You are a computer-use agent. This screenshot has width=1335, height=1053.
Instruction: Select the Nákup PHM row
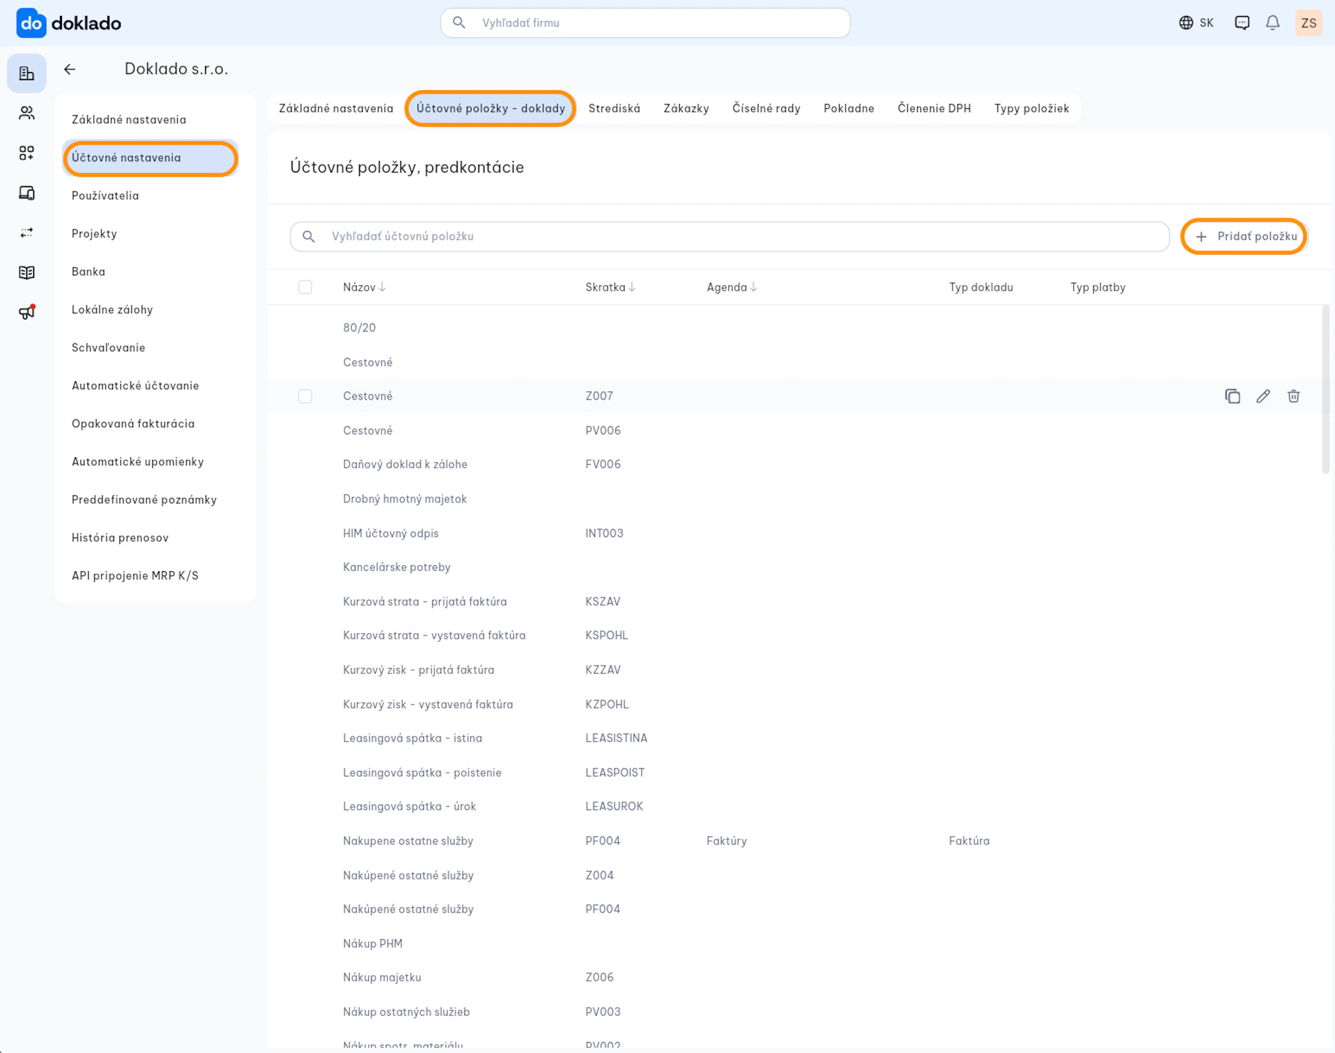794,943
